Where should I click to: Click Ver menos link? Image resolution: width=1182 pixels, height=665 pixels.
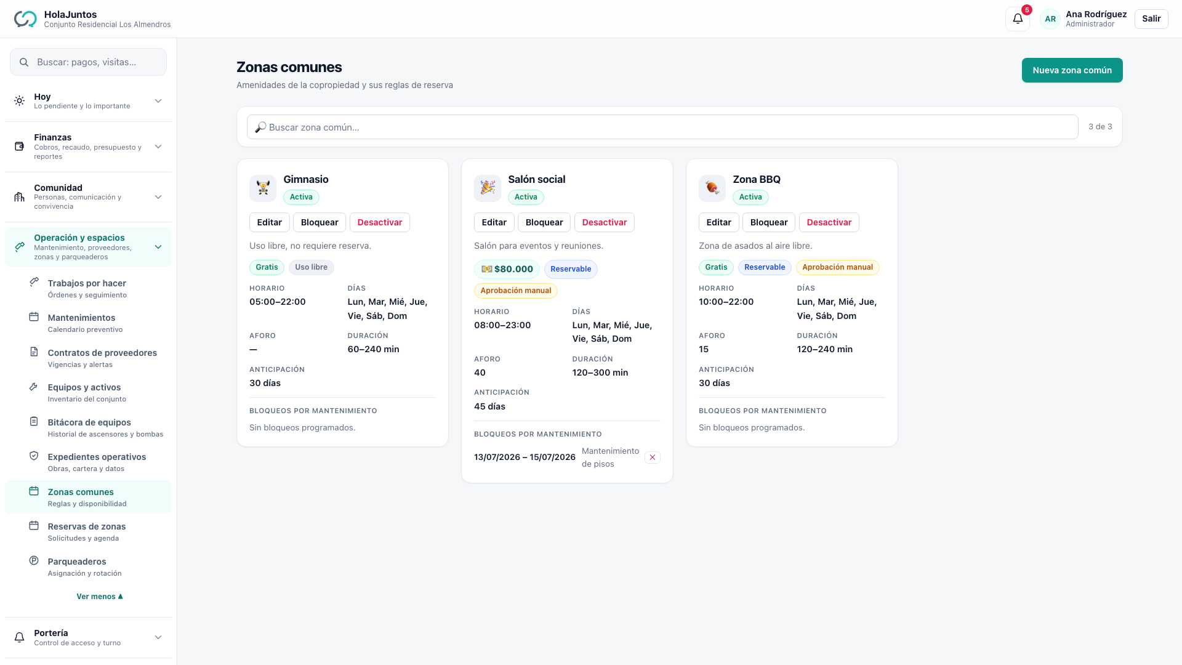tap(100, 596)
